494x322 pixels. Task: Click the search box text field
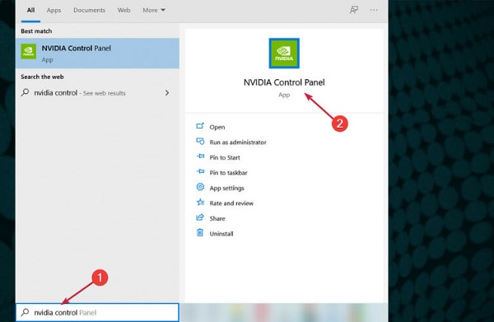97,313
